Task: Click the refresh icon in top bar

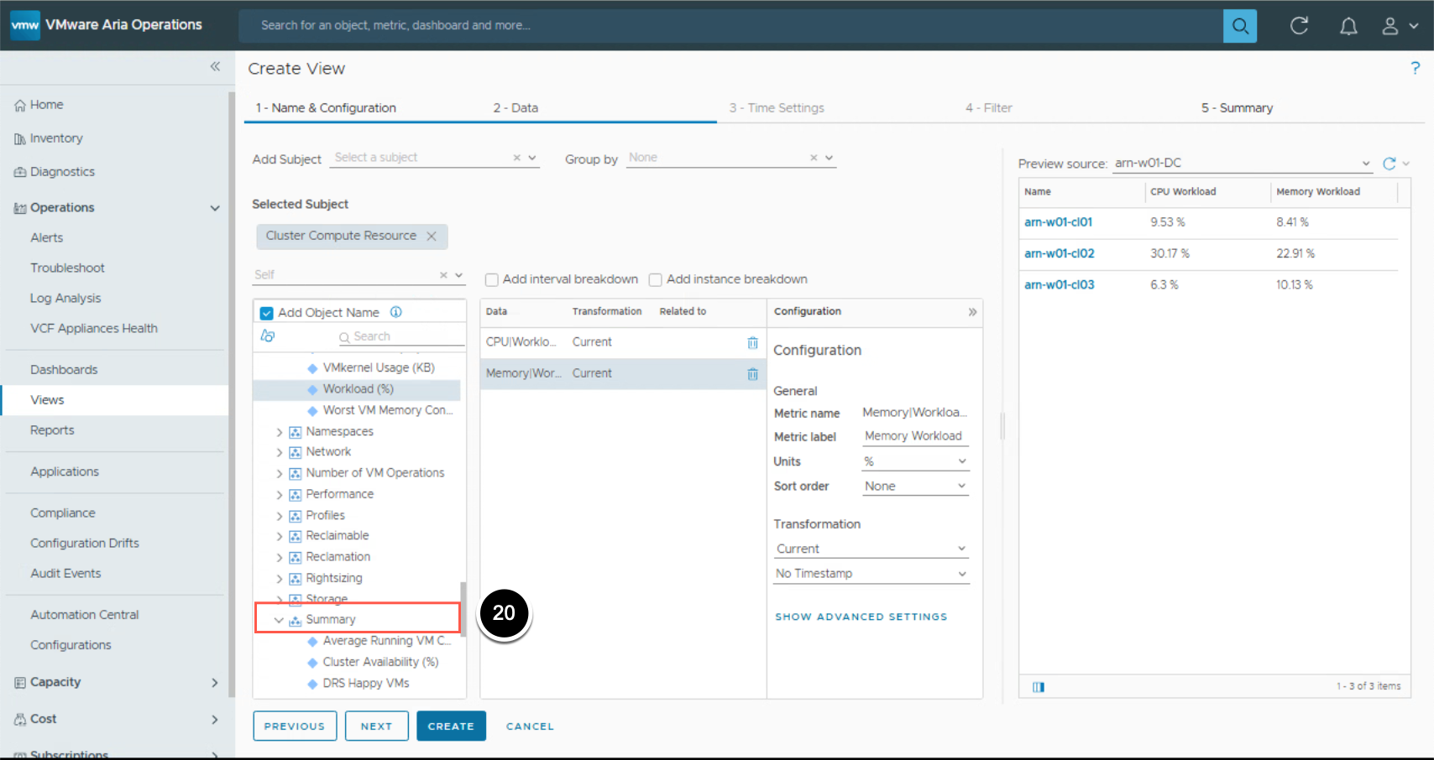Action: click(1299, 26)
